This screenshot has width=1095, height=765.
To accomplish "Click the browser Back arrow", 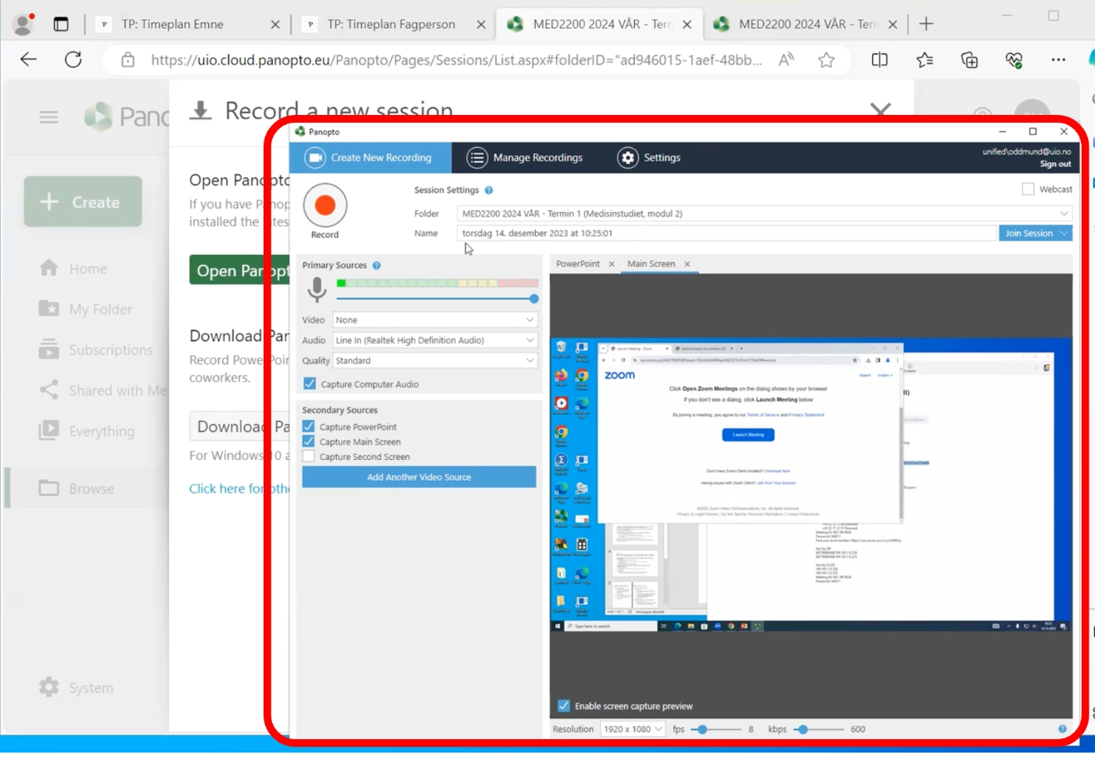I will 29,60.
